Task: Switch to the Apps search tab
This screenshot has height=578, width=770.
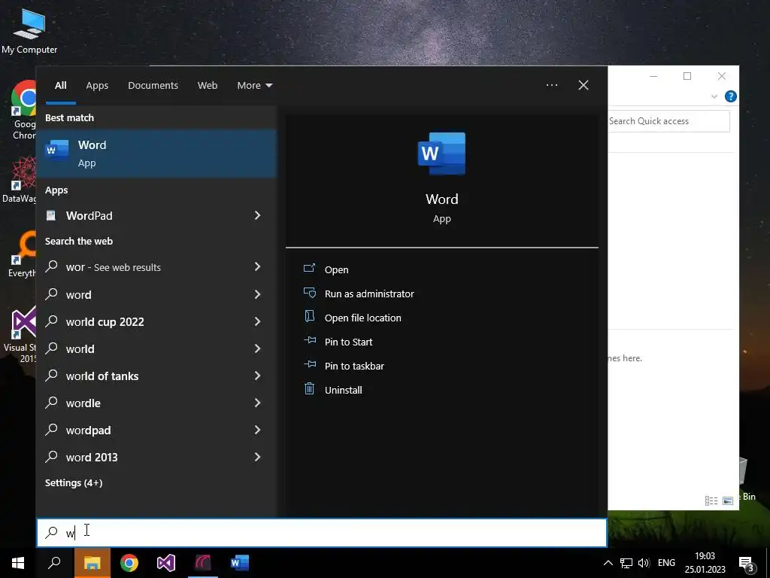Action: coord(97,86)
